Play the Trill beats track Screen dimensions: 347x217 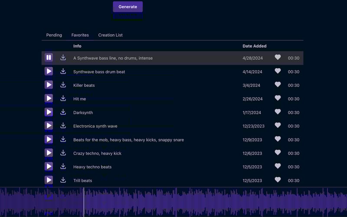49,180
